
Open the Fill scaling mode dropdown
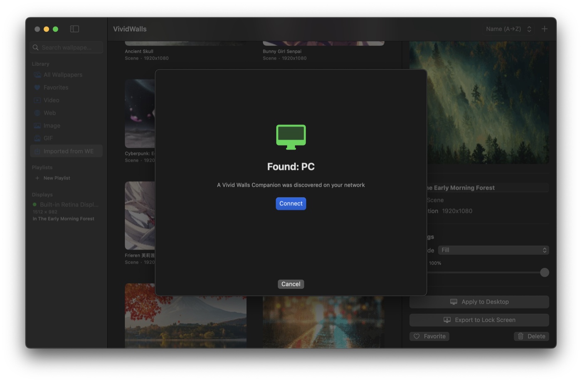493,250
